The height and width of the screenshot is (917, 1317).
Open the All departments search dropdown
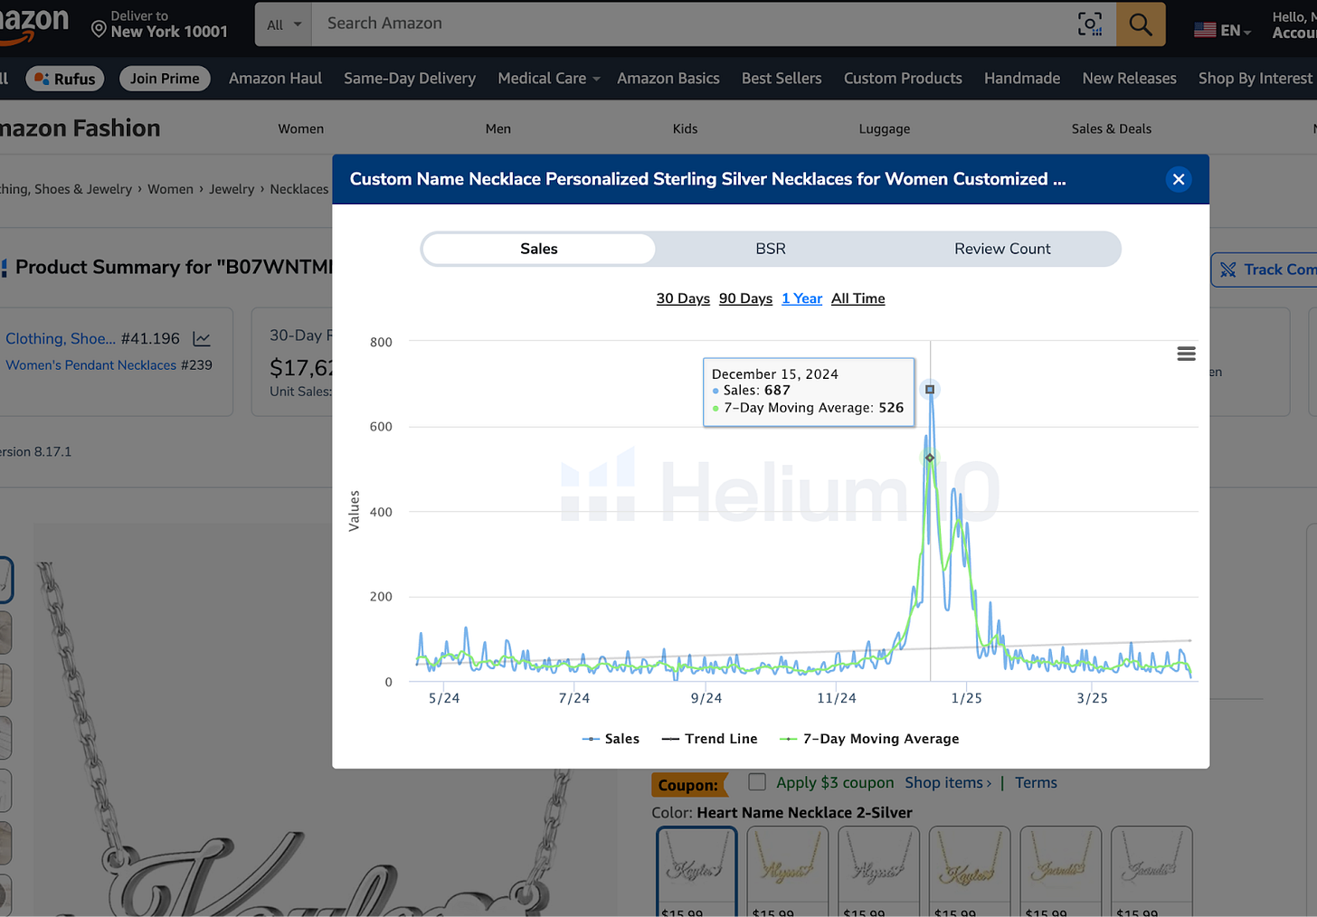pos(284,24)
